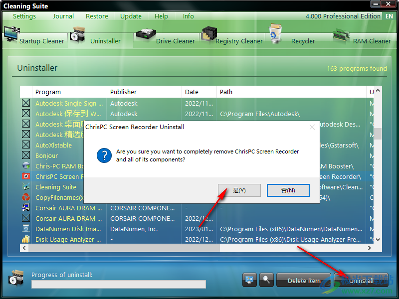Confirm removal with the 是(Y) button
This screenshot has width=399, height=299.
click(x=239, y=190)
